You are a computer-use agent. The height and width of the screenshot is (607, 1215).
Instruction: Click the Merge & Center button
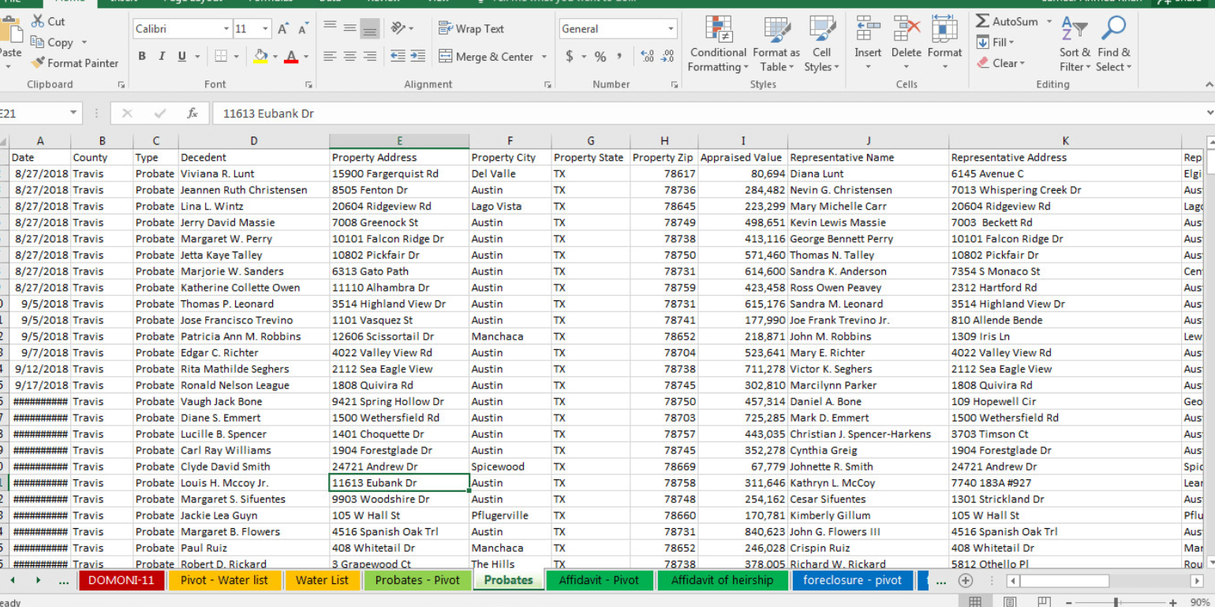coord(485,57)
